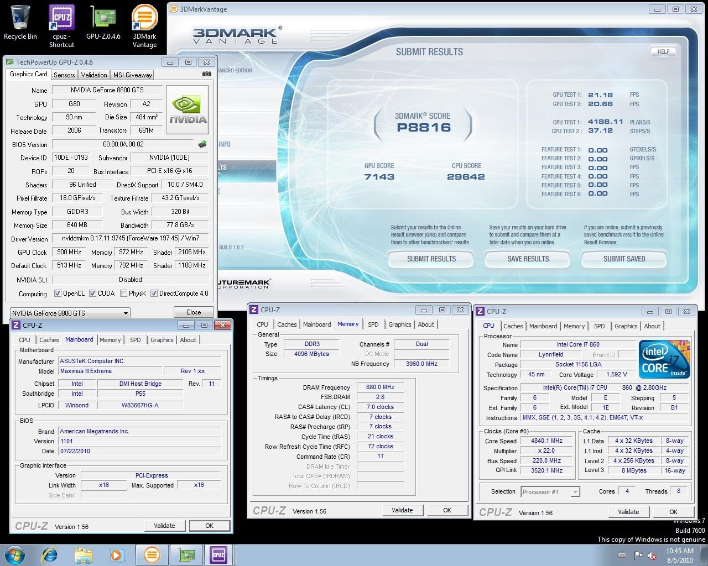
Task: Toggle the DirectCompute 4.0 checkbox
Action: point(154,294)
